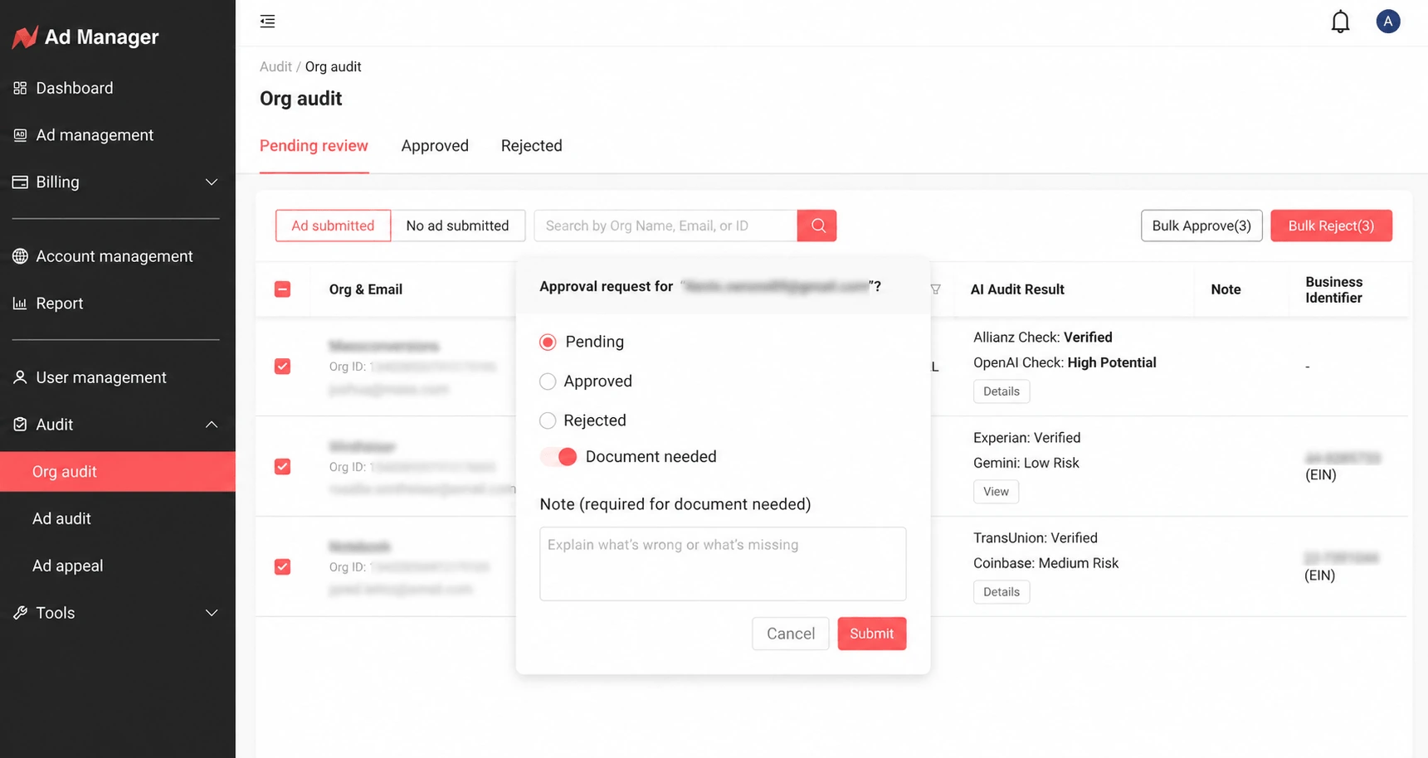Collapse sidebar with the menu fold icon

(x=267, y=22)
